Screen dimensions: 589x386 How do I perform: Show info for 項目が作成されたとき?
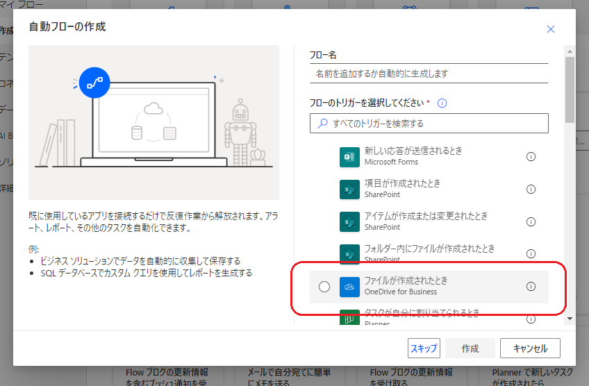point(531,190)
